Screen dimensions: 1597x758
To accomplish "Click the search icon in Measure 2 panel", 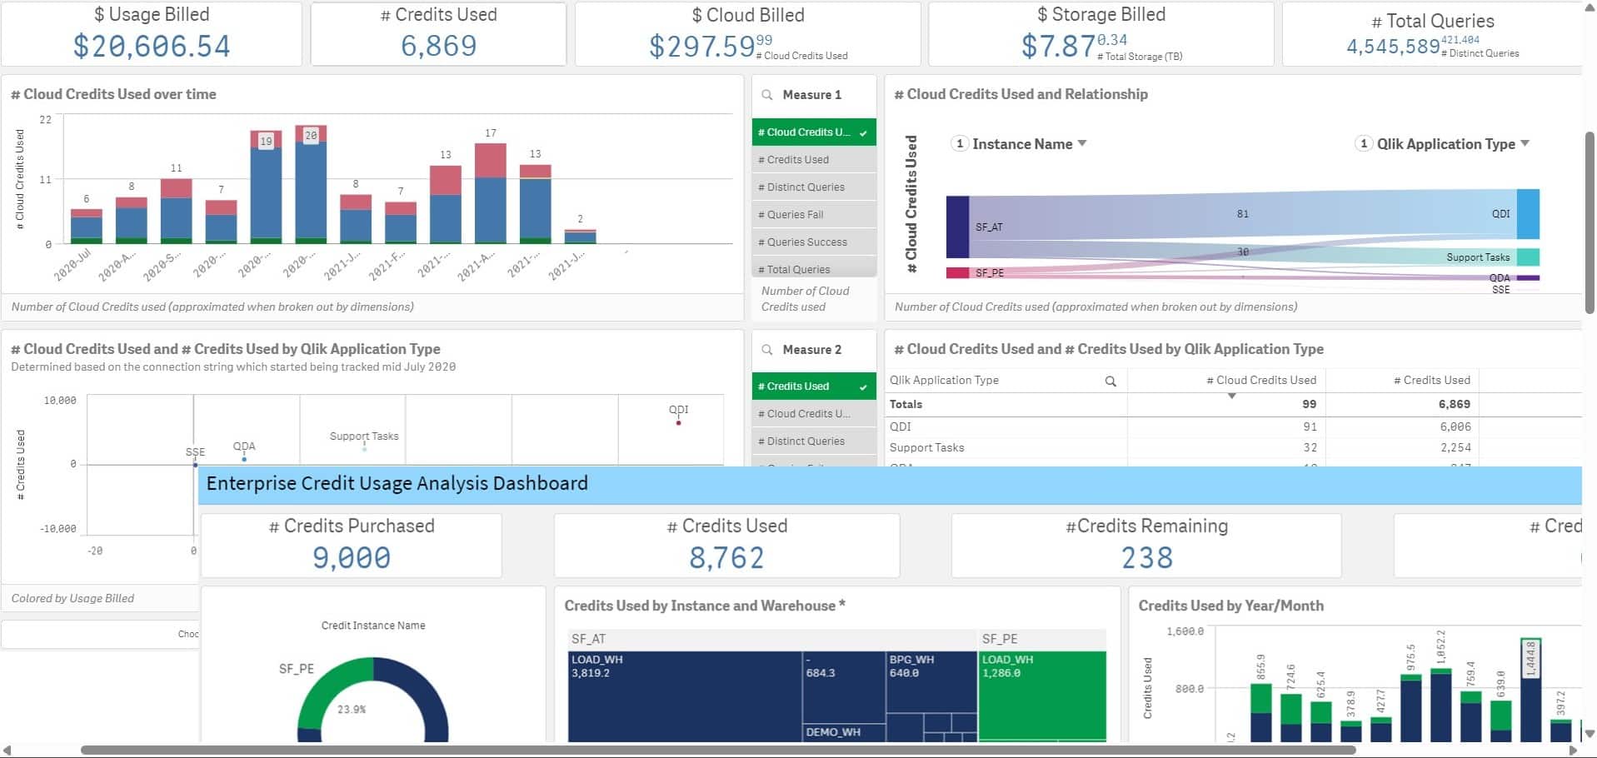I will pos(767,350).
